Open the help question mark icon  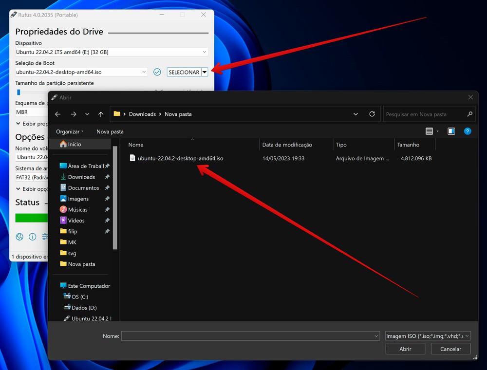(468, 131)
